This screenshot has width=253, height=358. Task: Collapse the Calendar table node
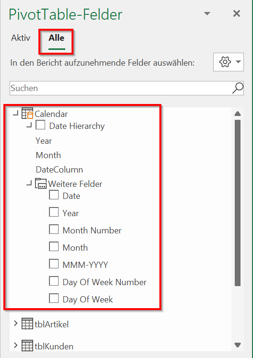pyautogui.click(x=15, y=113)
